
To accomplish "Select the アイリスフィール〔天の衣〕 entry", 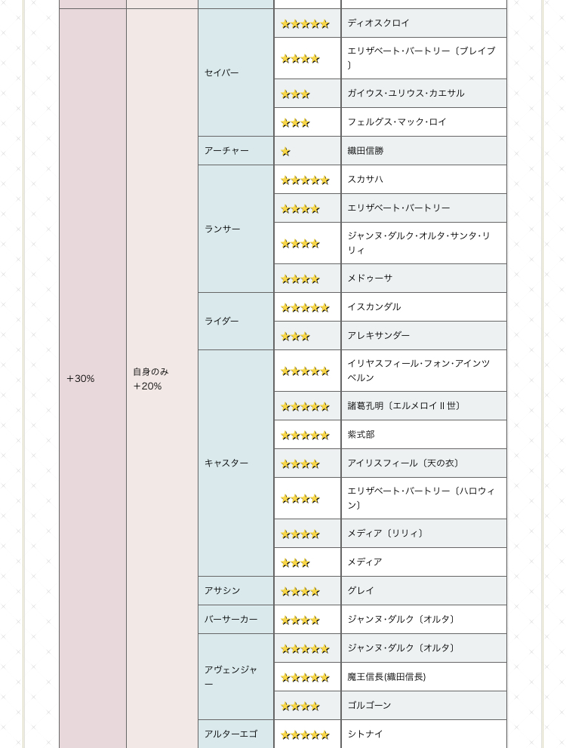I will click(405, 463).
